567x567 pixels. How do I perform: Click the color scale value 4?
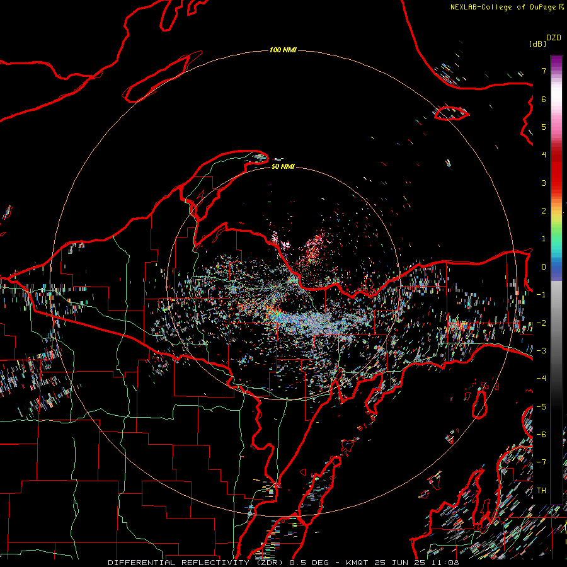coord(544,155)
